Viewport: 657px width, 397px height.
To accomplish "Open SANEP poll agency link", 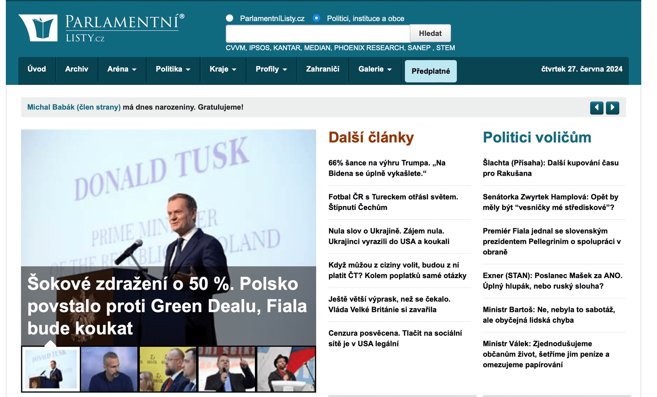I will 419,48.
